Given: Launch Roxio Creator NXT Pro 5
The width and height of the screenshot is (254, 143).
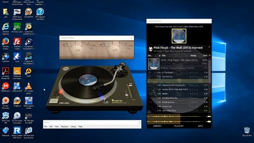Looking at the screenshot, I should (x=17, y=133).
